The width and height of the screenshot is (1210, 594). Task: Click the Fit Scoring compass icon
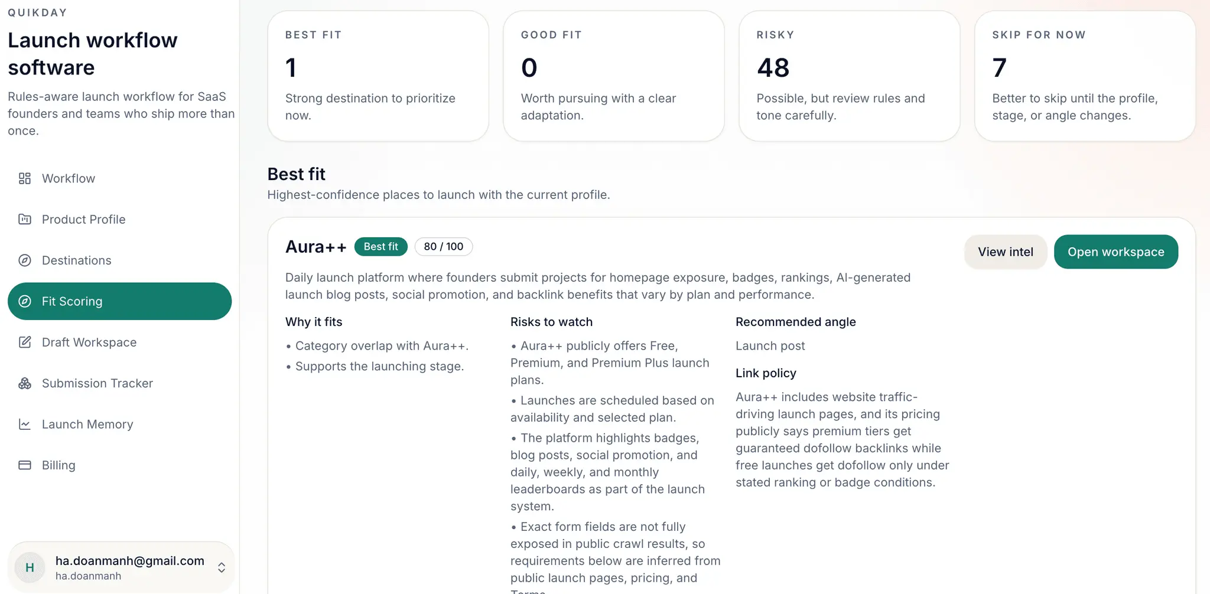click(25, 301)
